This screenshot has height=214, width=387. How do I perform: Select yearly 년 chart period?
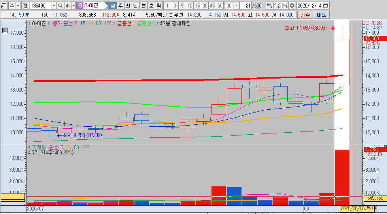pos(135,6)
